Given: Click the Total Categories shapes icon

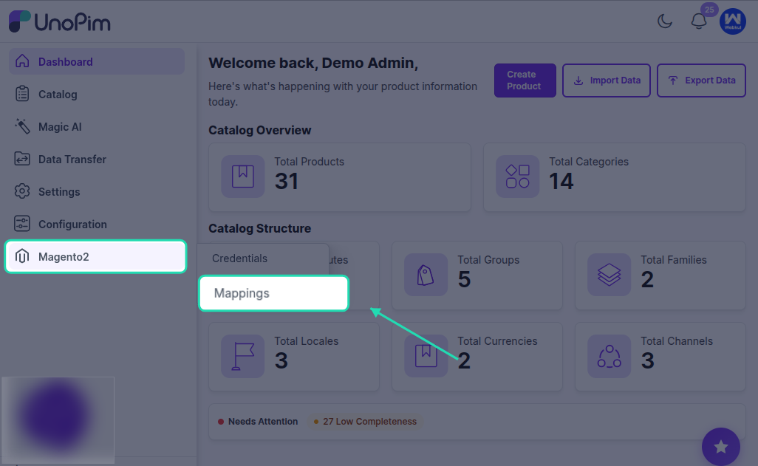Looking at the screenshot, I should [x=517, y=176].
